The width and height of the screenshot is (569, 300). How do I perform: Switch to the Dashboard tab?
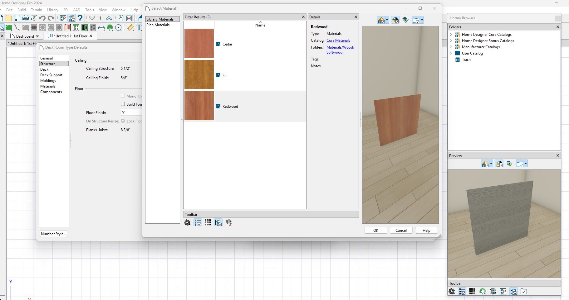[25, 36]
